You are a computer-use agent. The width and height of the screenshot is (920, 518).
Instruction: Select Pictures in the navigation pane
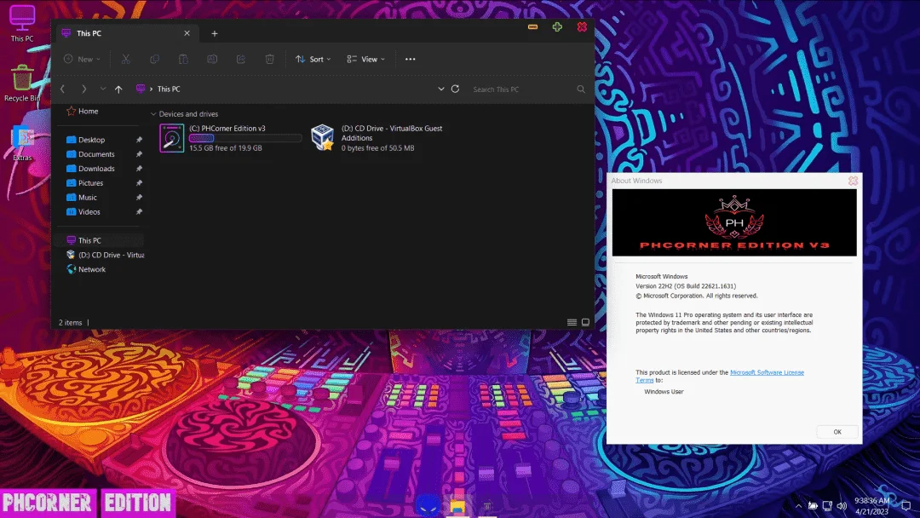(91, 183)
